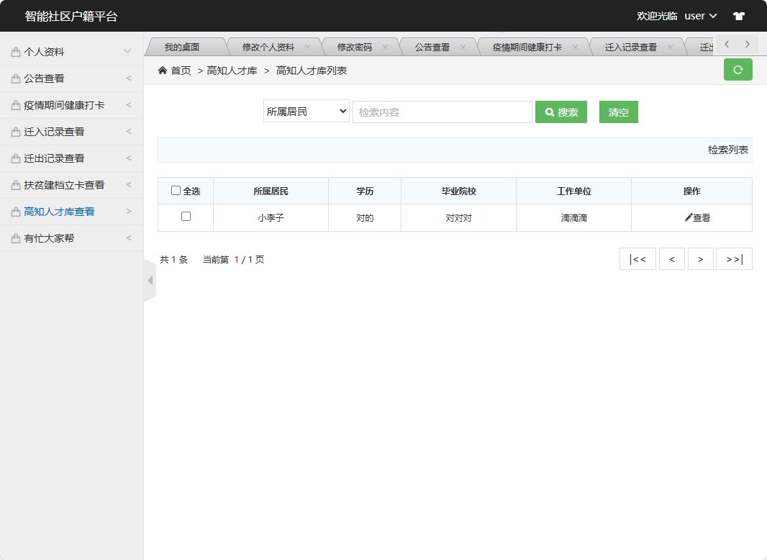Open the cart icon in top bar
The height and width of the screenshot is (560, 767).
(x=738, y=15)
